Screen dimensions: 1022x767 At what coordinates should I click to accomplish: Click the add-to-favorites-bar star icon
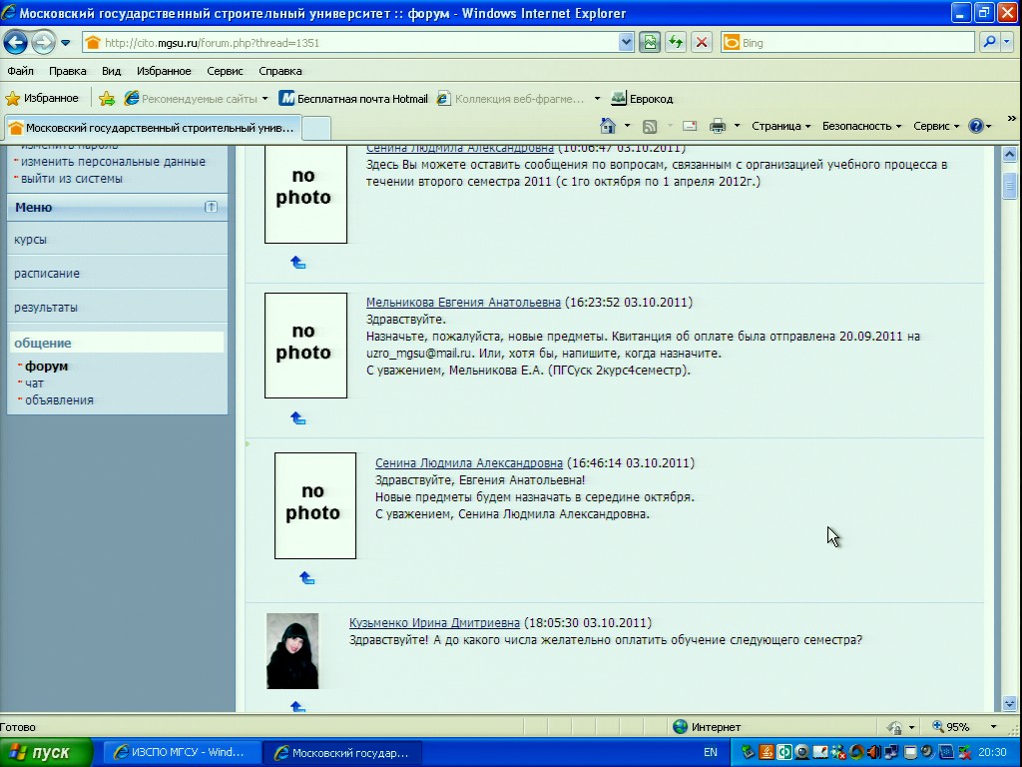pyautogui.click(x=106, y=99)
